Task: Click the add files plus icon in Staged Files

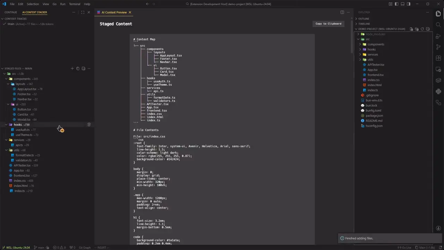Action: (x=72, y=68)
